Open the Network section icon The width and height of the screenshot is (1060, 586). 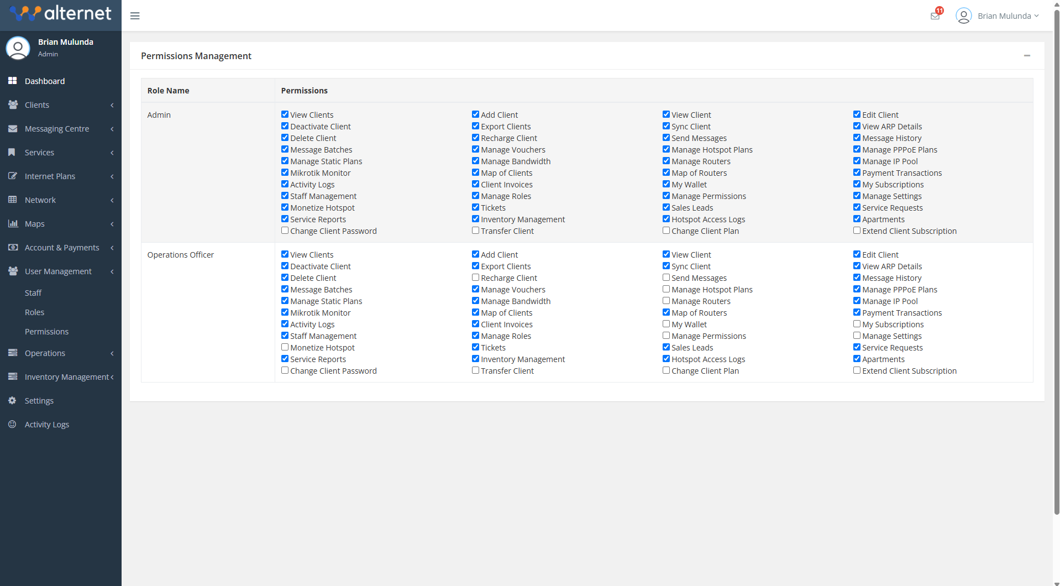(x=12, y=200)
